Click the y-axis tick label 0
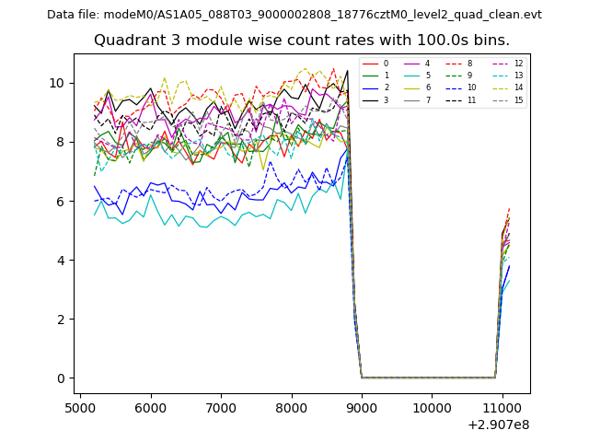Screen dimensions: 589x442 coord(61,378)
